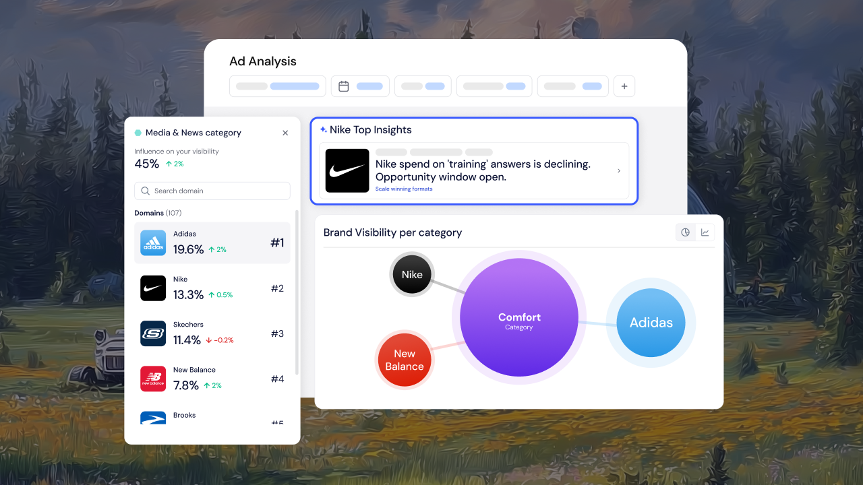The width and height of the screenshot is (863, 485).
Task: Select the Comfort Category bubble
Action: [x=519, y=317]
